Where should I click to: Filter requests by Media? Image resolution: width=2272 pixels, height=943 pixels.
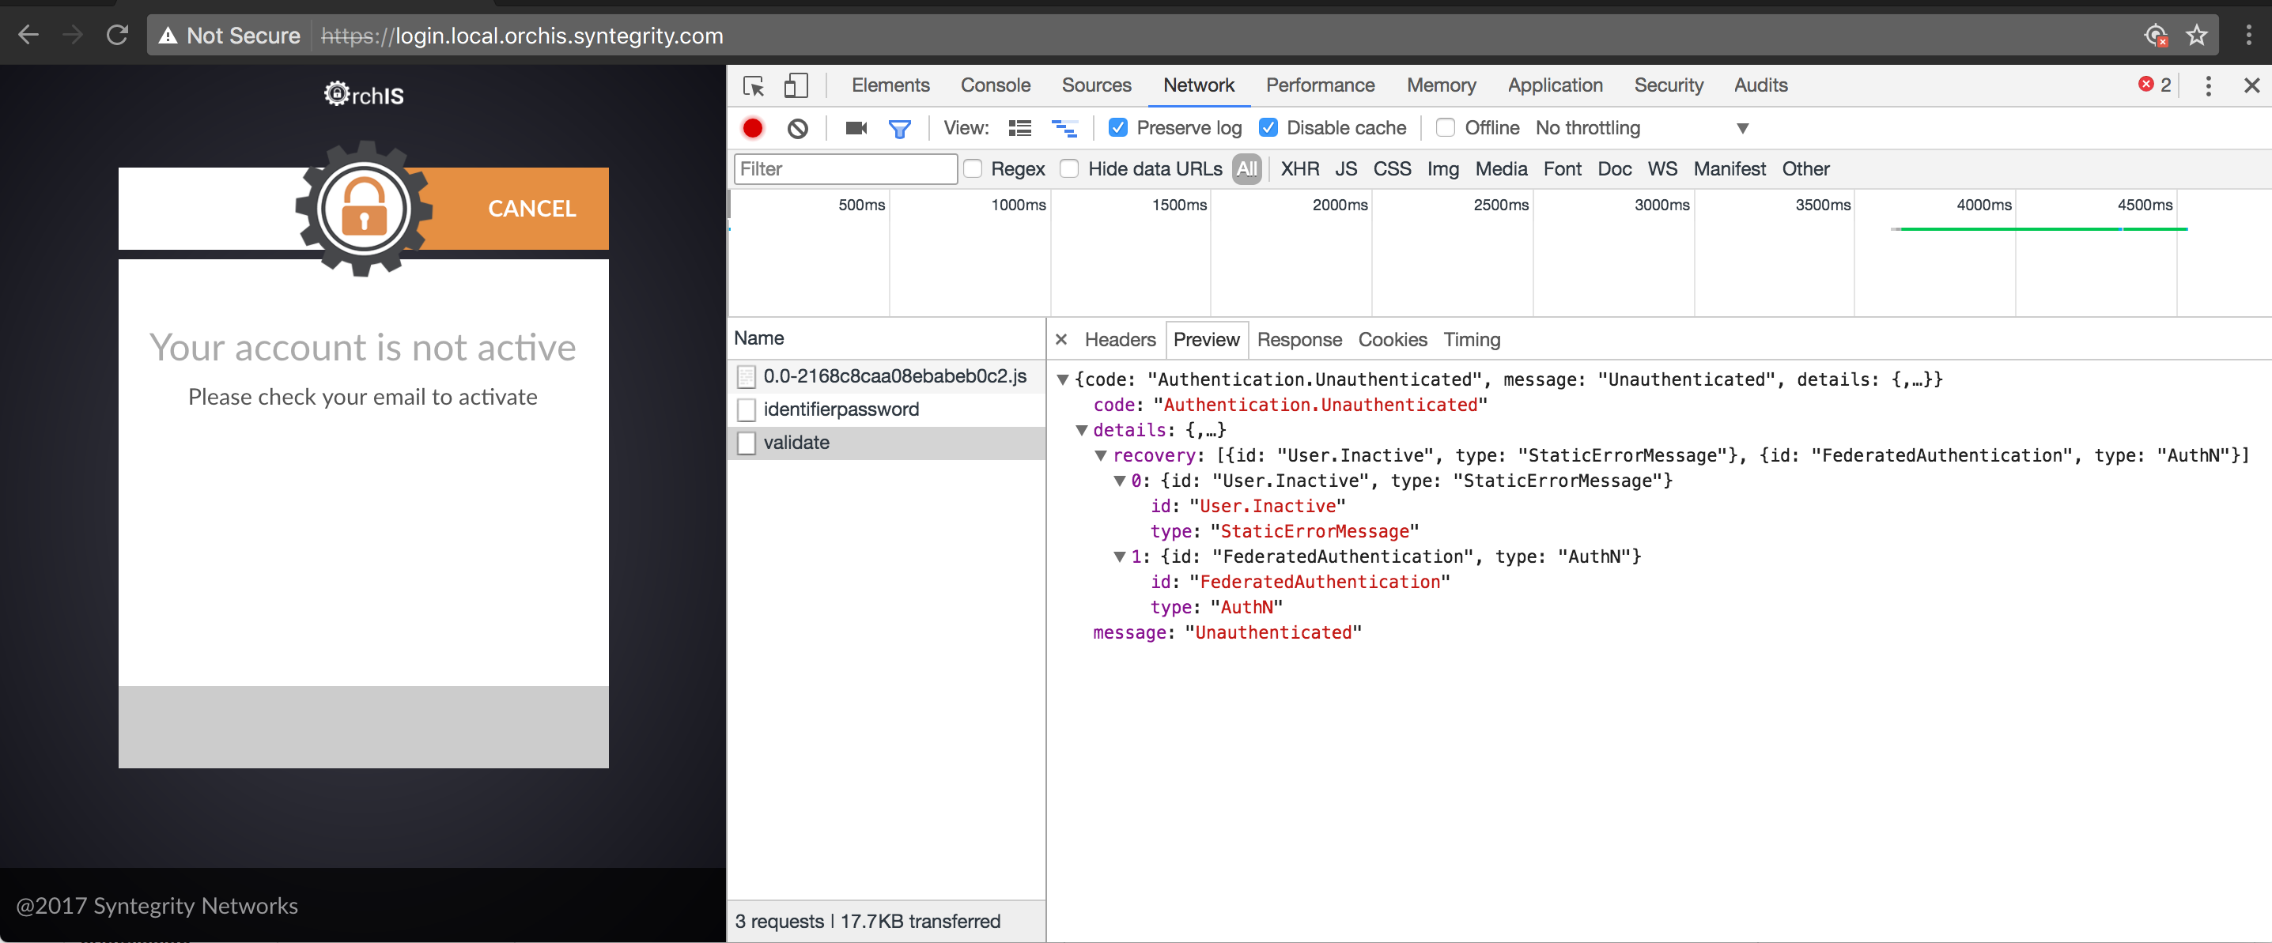(1501, 168)
